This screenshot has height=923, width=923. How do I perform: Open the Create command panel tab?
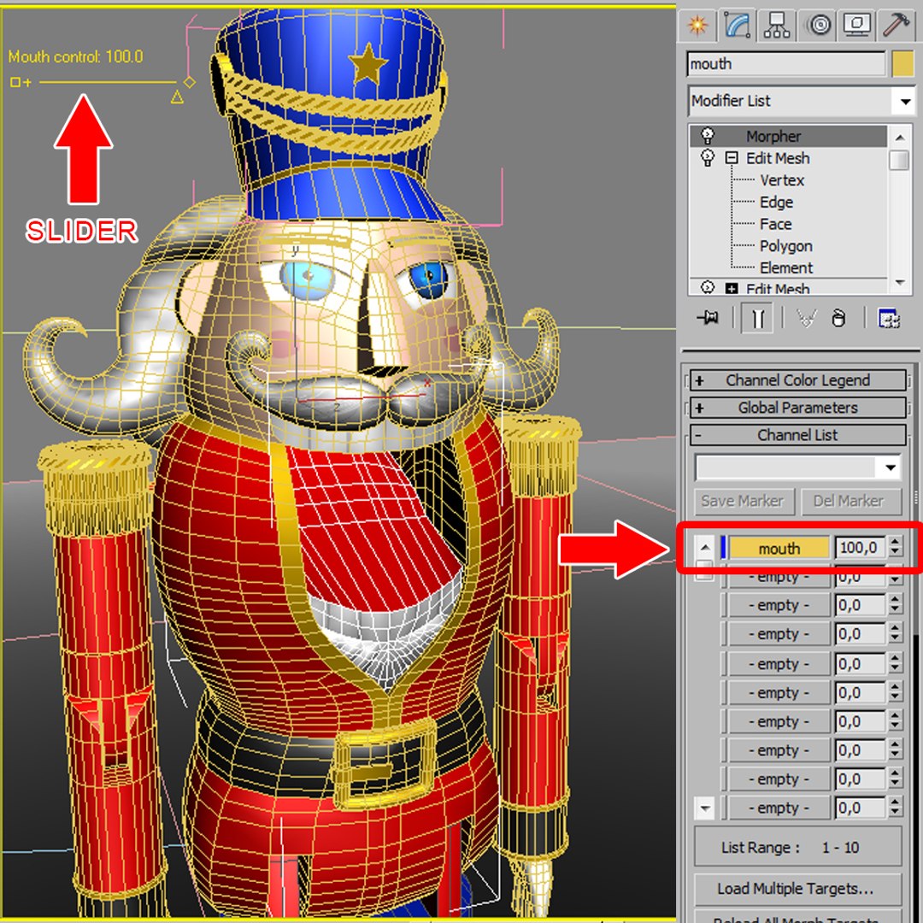(697, 25)
